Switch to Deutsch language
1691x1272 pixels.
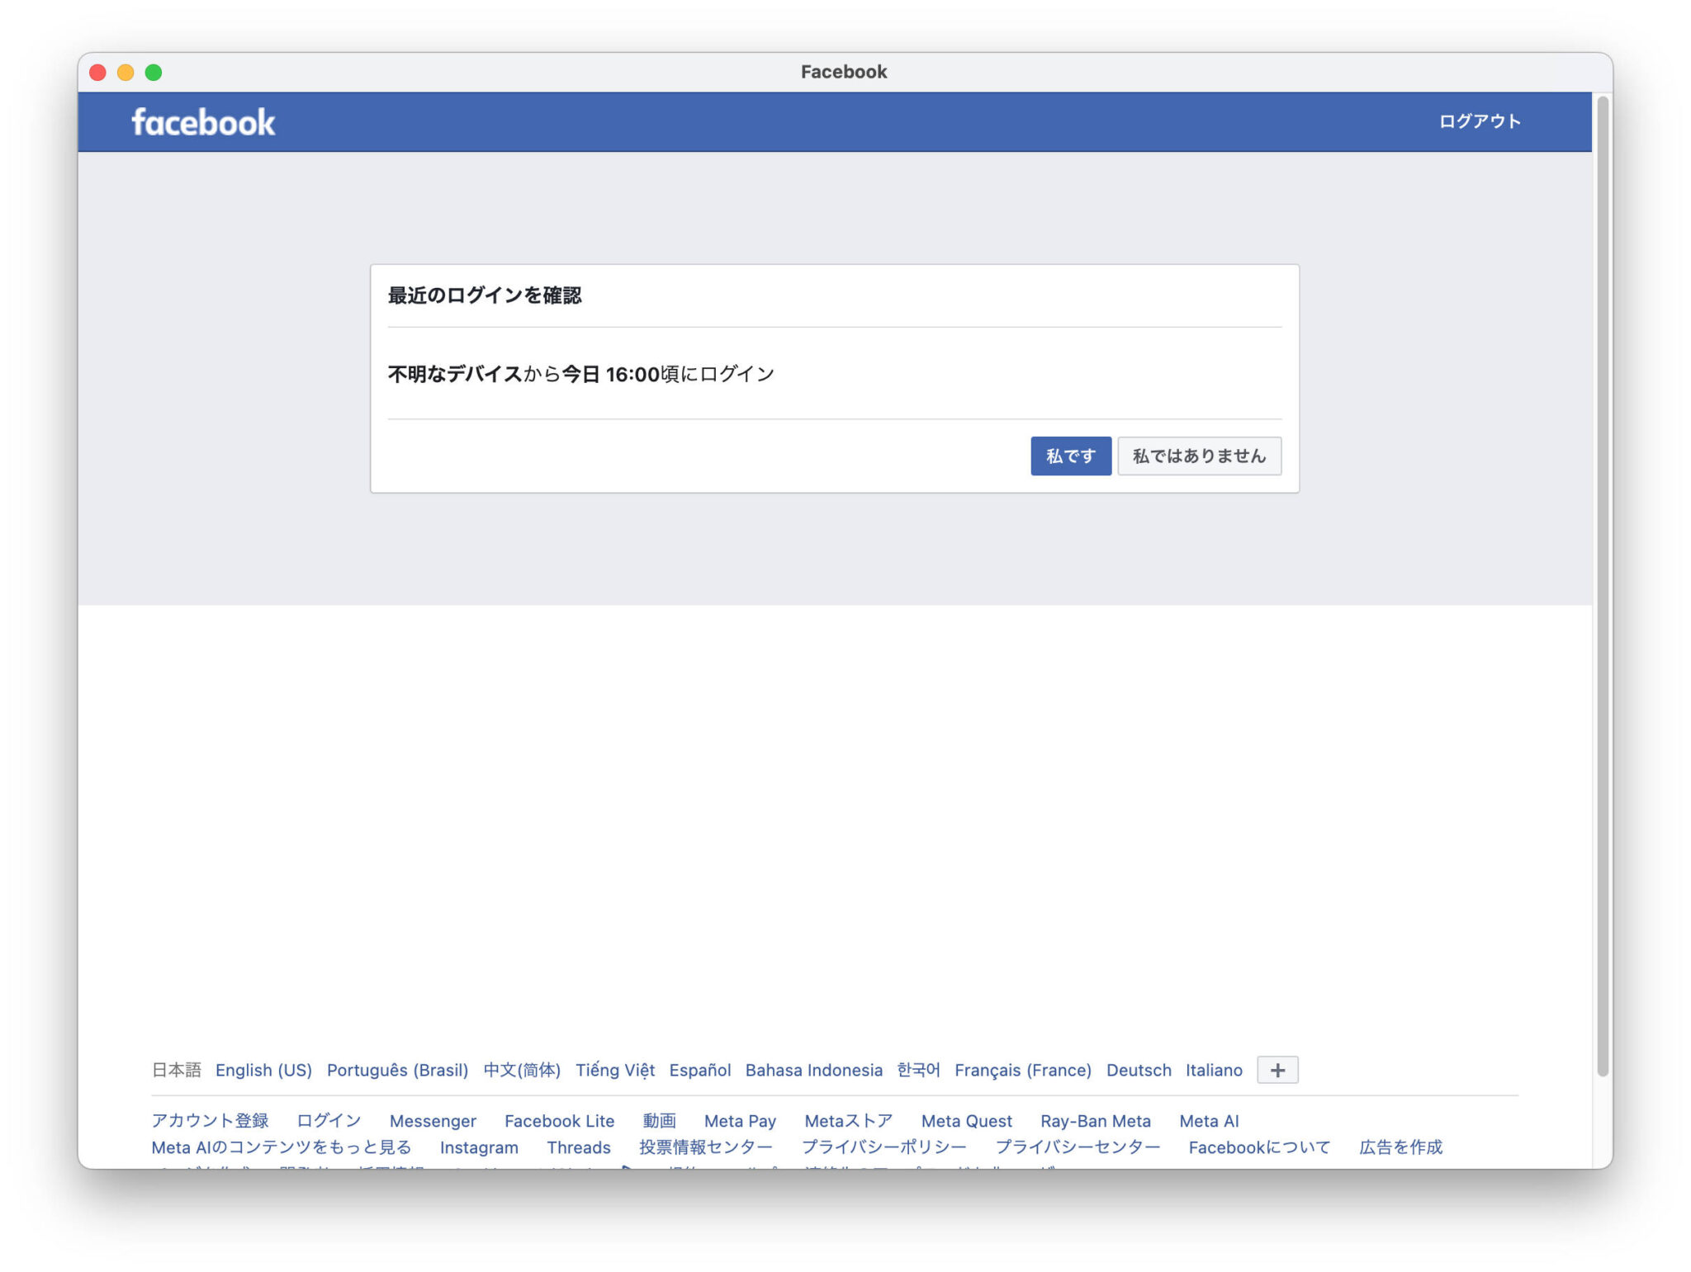click(1138, 1070)
